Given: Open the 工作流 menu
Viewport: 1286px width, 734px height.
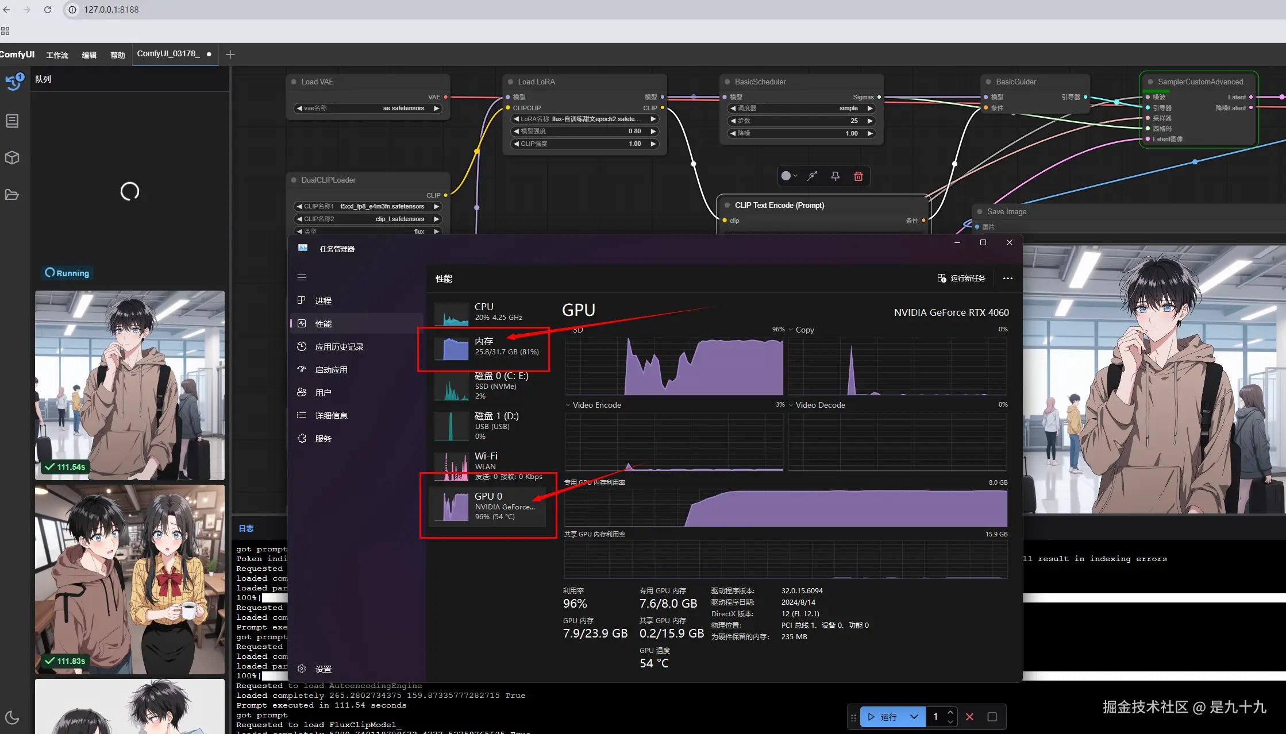Looking at the screenshot, I should click(x=57, y=55).
